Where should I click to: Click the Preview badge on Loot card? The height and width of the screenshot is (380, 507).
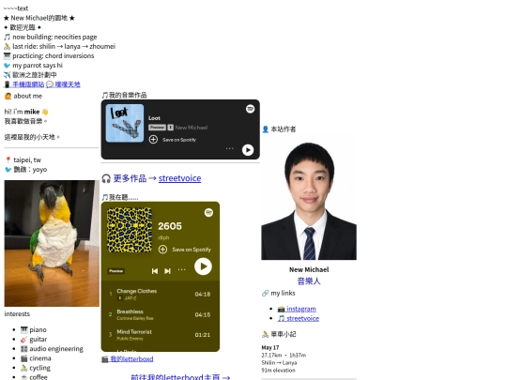(x=157, y=128)
